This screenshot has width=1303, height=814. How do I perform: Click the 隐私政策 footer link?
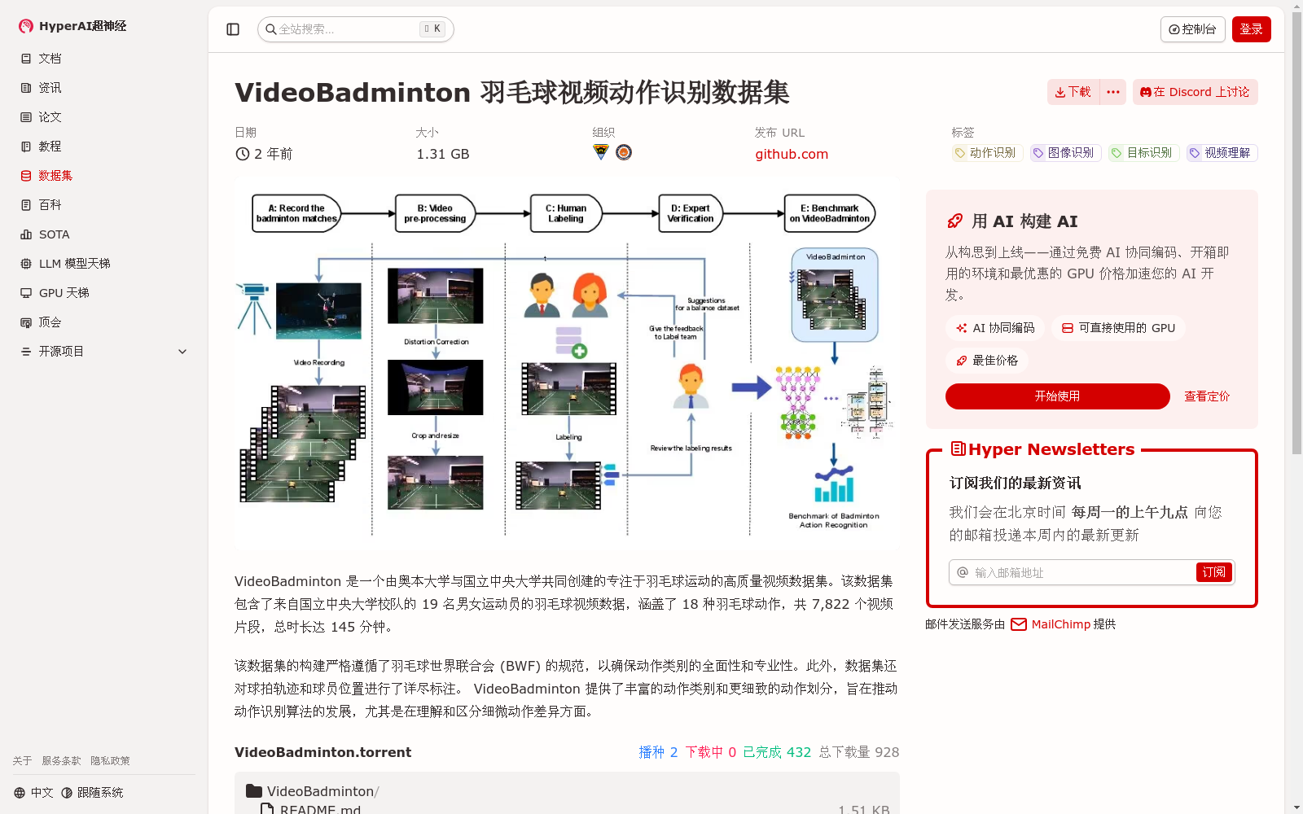pyautogui.click(x=110, y=761)
